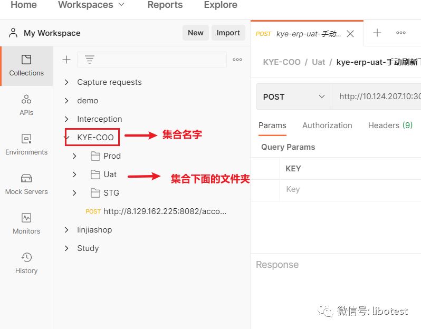Open Explore in top navigation
421x329 pixels.
coord(221,5)
